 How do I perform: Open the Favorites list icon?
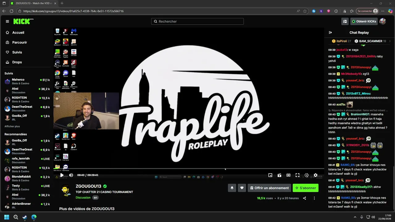click(352, 11)
